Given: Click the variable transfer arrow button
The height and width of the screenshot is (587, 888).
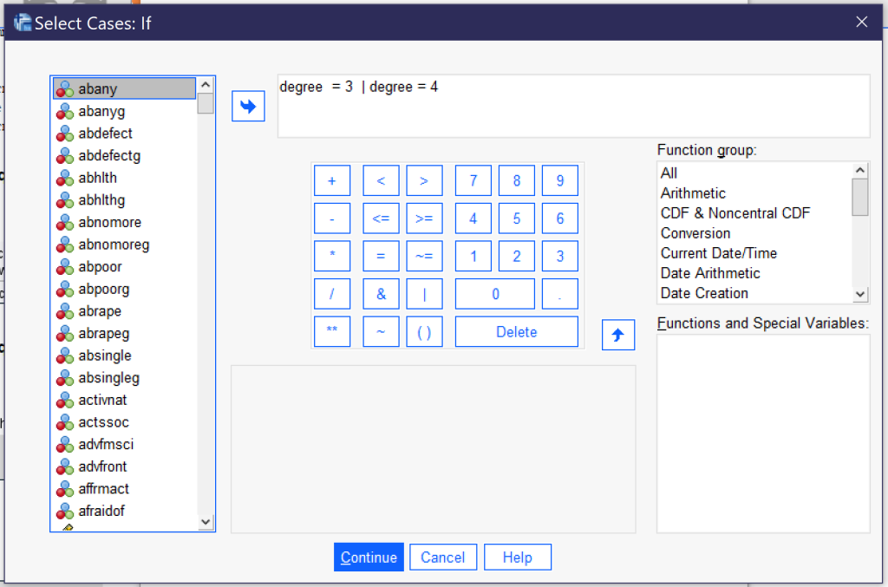Looking at the screenshot, I should click(247, 106).
